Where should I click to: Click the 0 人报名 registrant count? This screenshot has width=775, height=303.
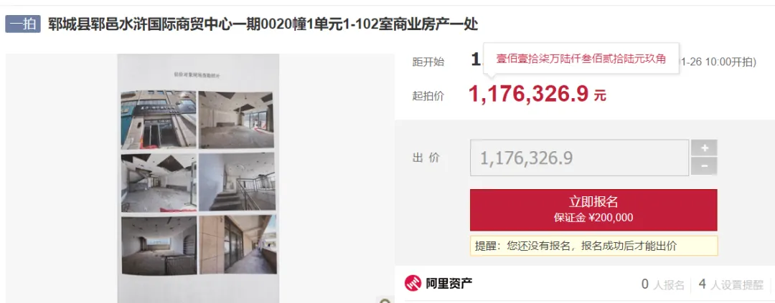[663, 284]
